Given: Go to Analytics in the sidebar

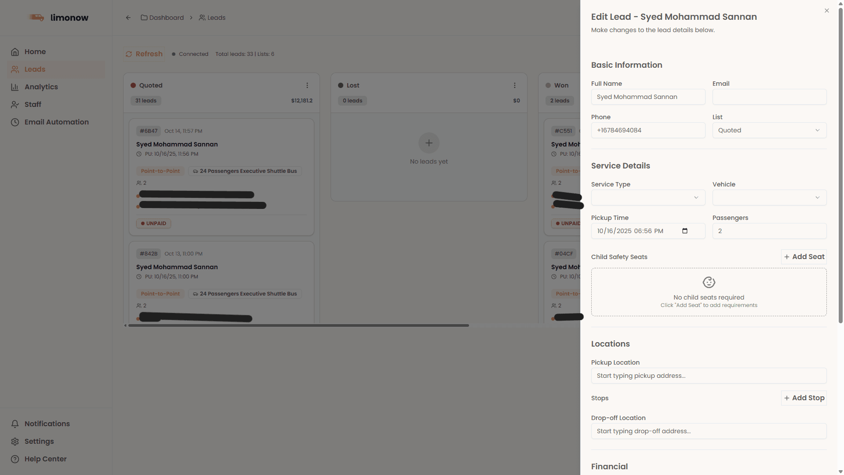Looking at the screenshot, I should (x=41, y=87).
